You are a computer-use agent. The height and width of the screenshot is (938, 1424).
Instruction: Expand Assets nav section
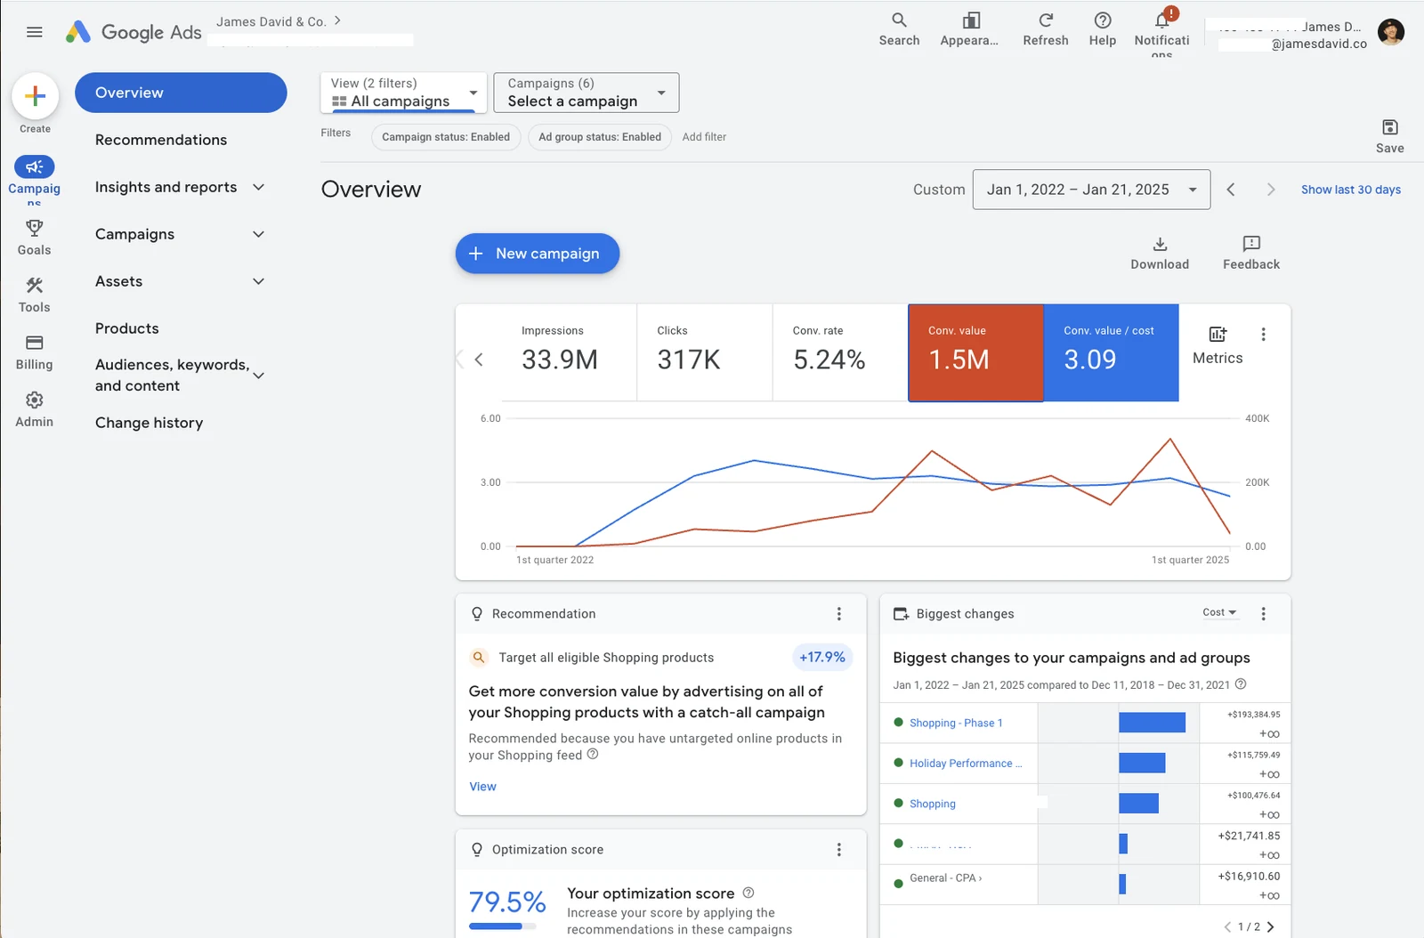click(x=181, y=281)
